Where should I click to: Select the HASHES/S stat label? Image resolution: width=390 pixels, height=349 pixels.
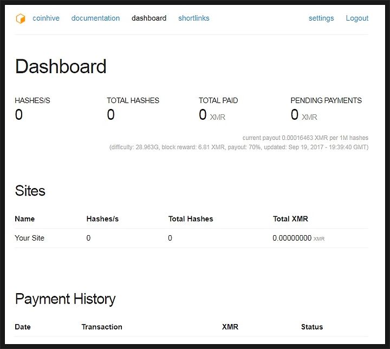[x=32, y=100]
